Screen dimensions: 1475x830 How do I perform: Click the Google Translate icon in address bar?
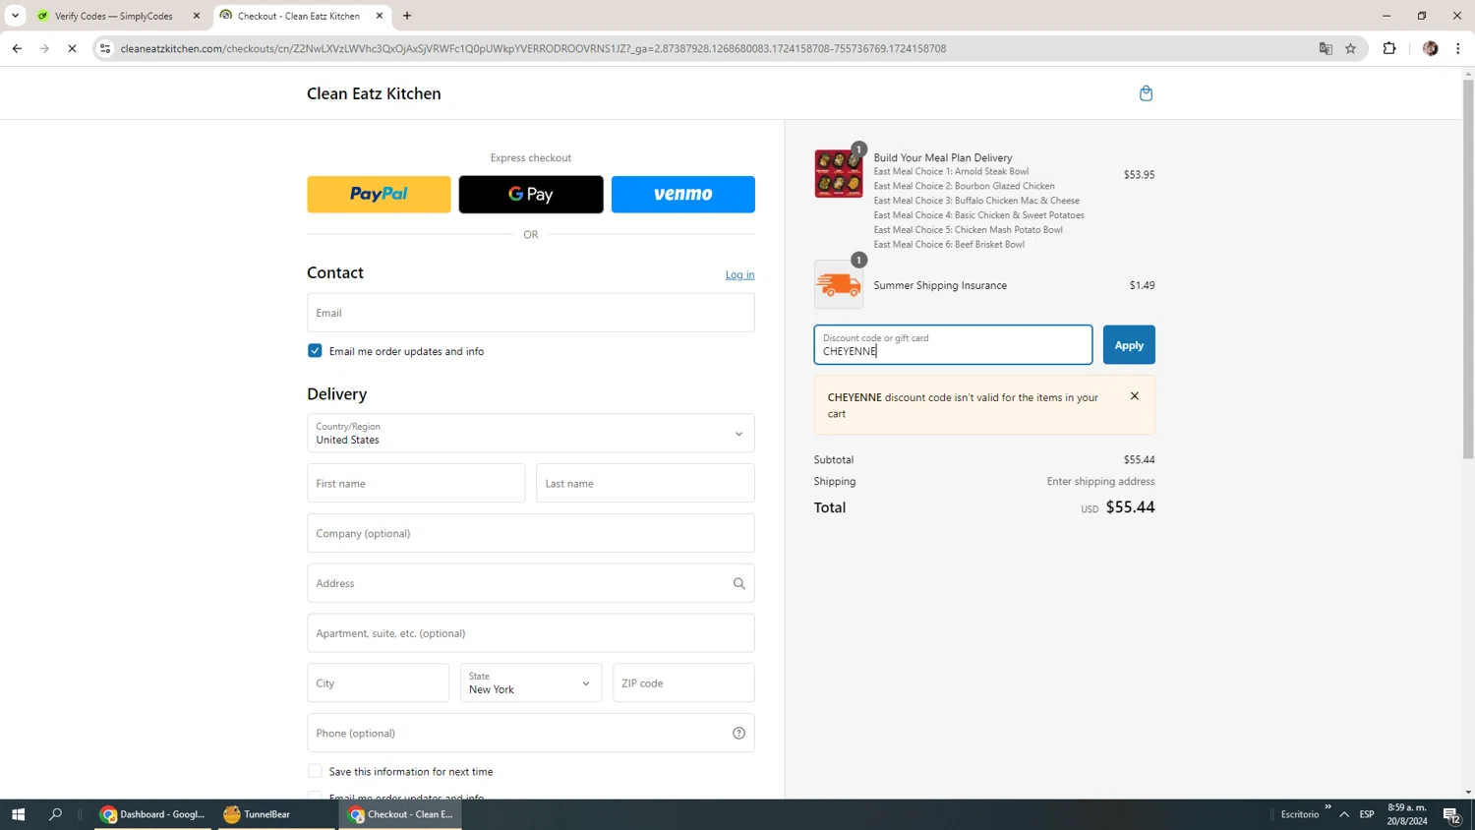point(1325,48)
